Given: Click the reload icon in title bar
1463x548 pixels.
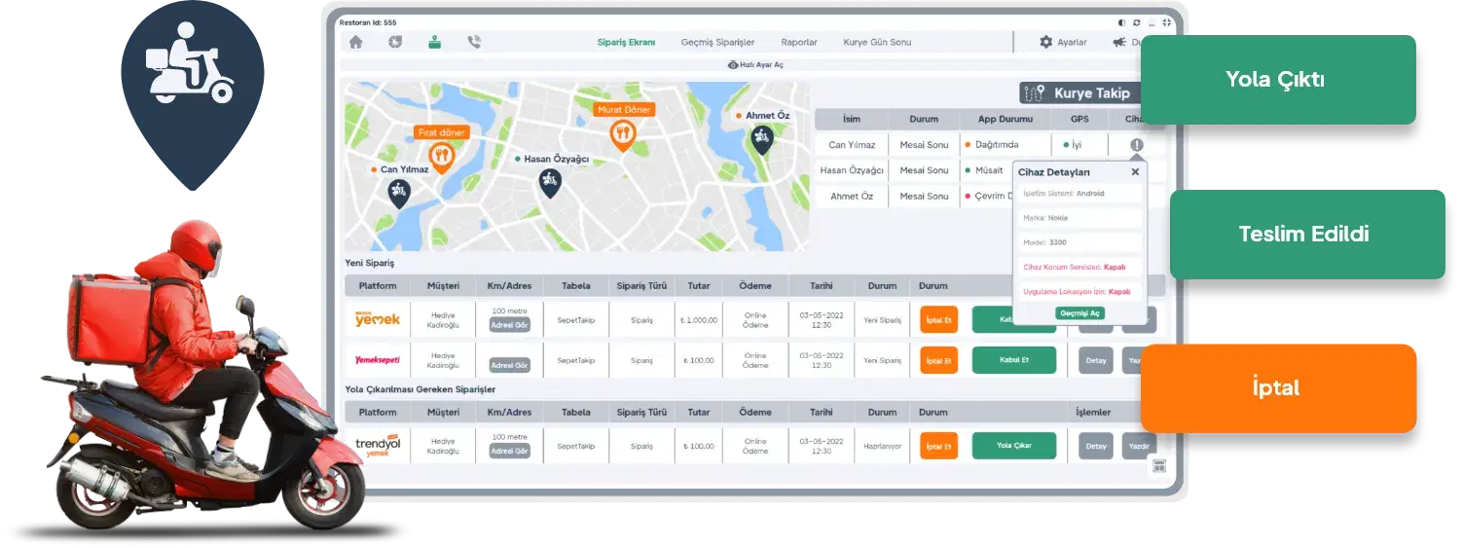Looking at the screenshot, I should click(x=1136, y=22).
